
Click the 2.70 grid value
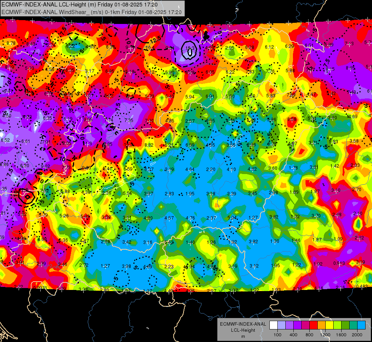356,189
